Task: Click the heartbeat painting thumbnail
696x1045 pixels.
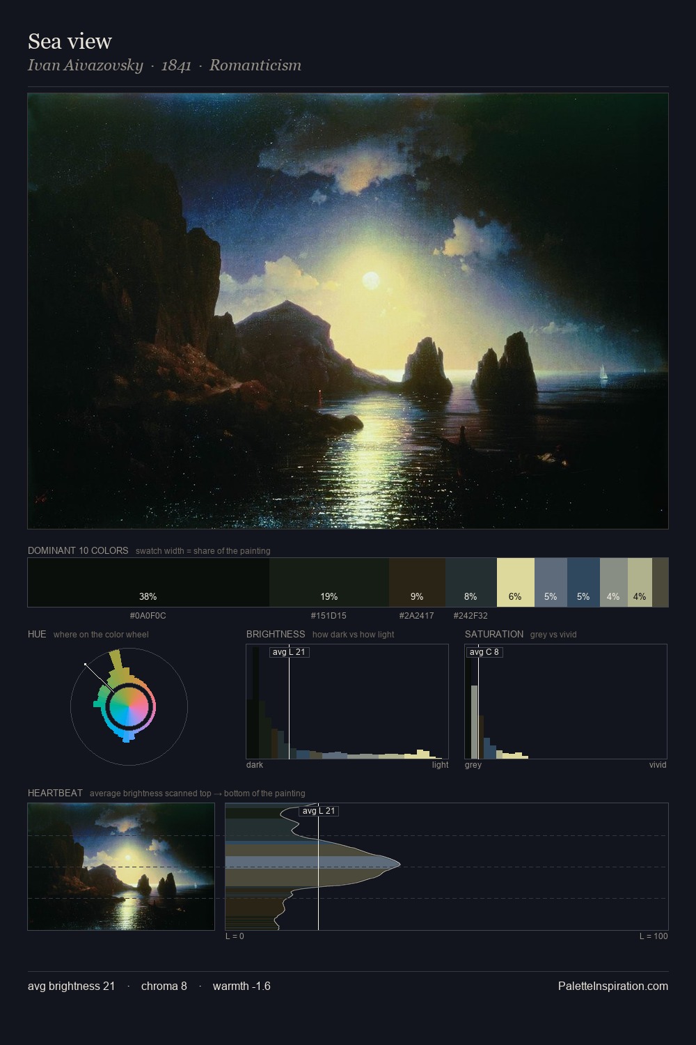Action: pyautogui.click(x=121, y=867)
